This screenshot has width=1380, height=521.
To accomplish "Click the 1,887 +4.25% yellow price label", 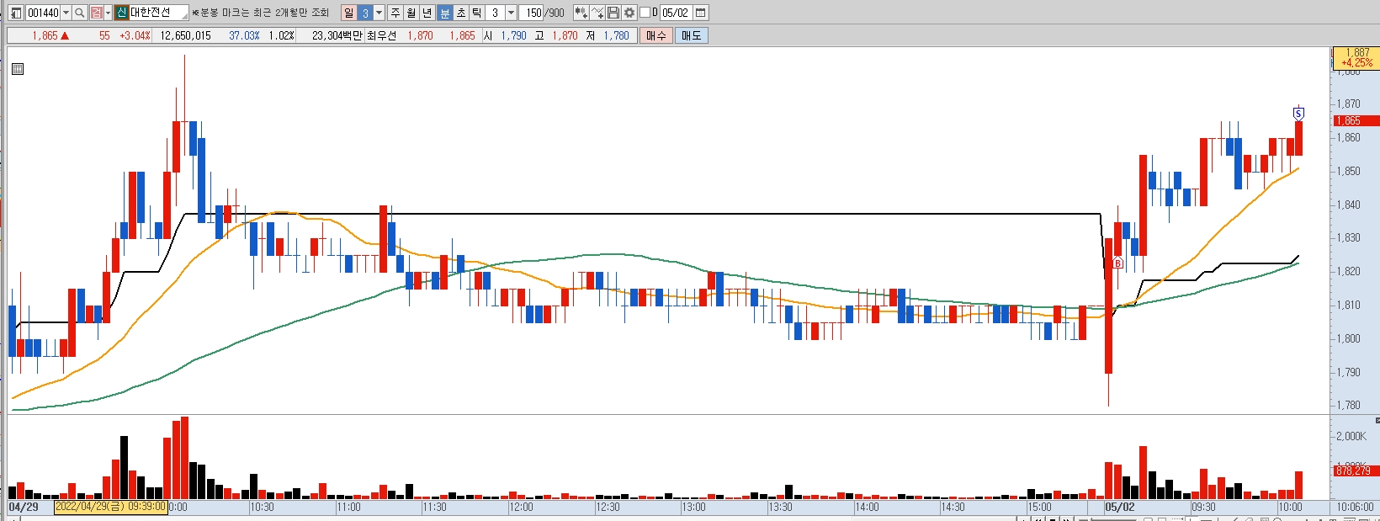I will click(1356, 57).
